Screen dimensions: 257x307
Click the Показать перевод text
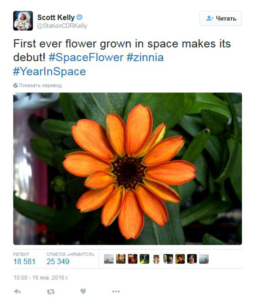40,85
